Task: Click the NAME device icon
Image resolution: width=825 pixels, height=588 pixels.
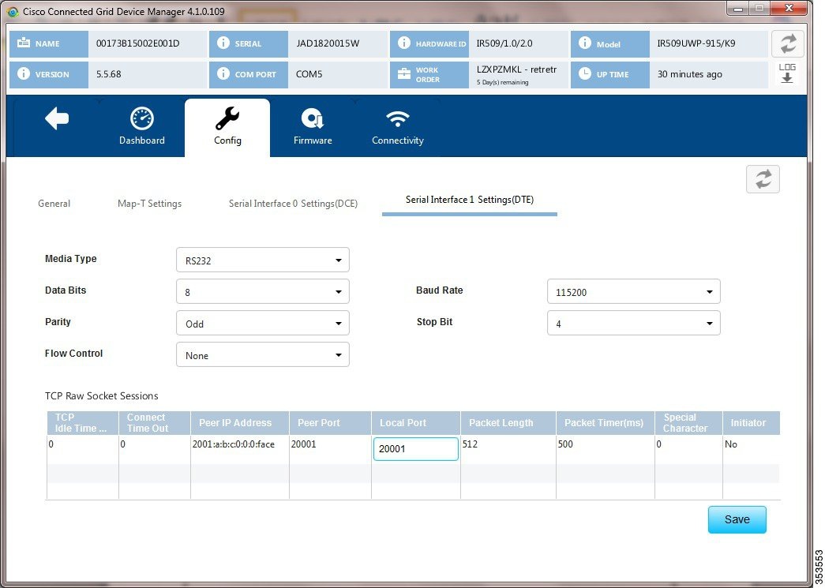Action: 23,43
